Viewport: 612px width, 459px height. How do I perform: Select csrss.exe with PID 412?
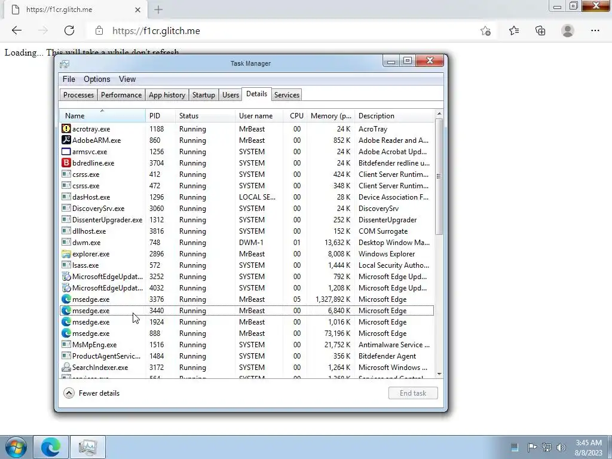pyautogui.click(x=247, y=174)
